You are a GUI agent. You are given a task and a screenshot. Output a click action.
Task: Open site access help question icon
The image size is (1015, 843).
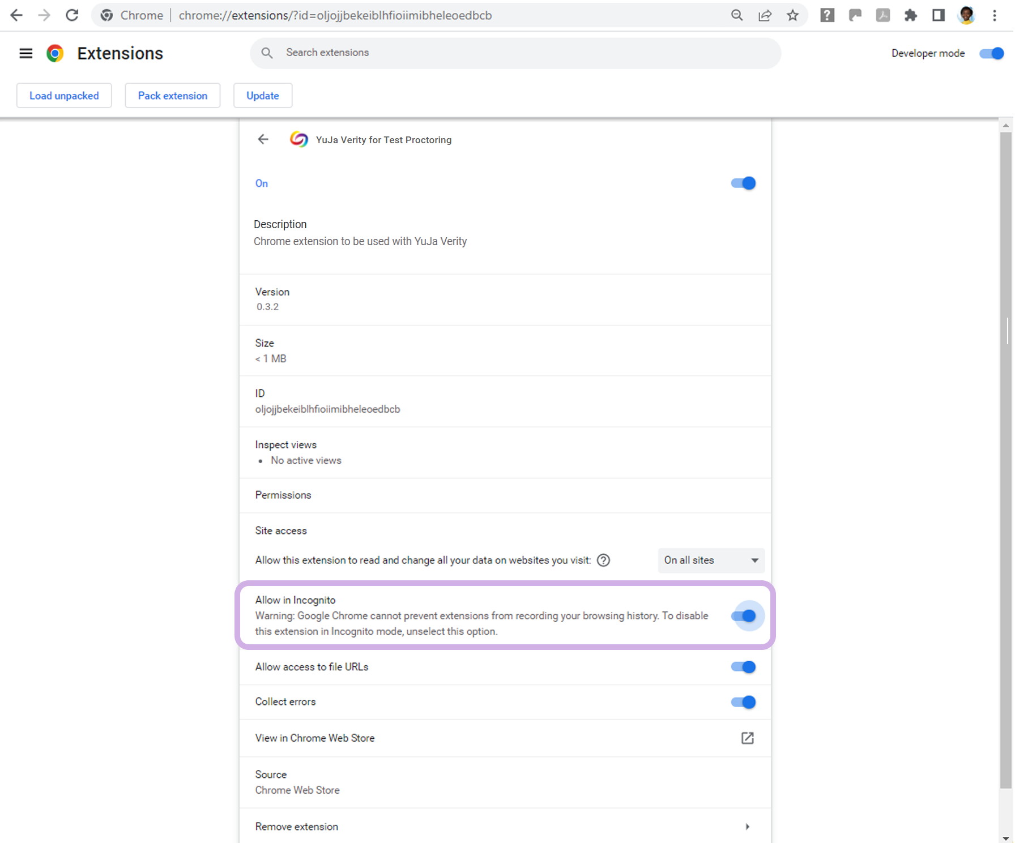click(604, 560)
